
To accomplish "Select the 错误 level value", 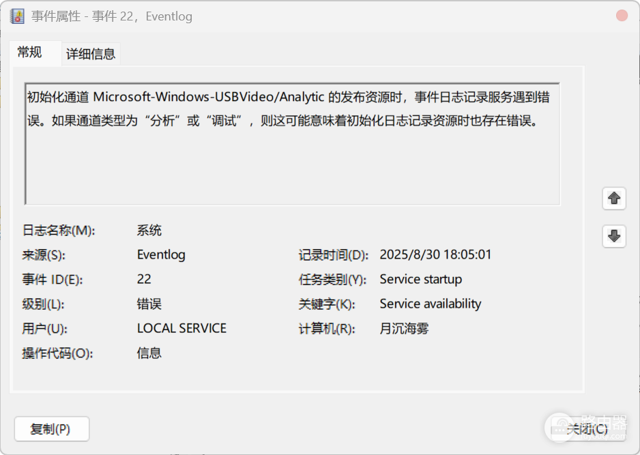I will 149,304.
